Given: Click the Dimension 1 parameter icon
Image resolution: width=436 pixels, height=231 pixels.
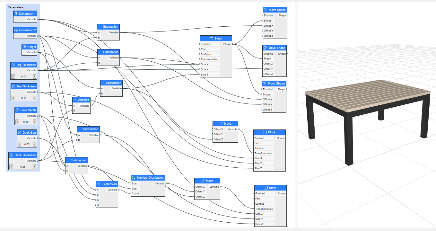Looking at the screenshot, I should tap(16, 14).
